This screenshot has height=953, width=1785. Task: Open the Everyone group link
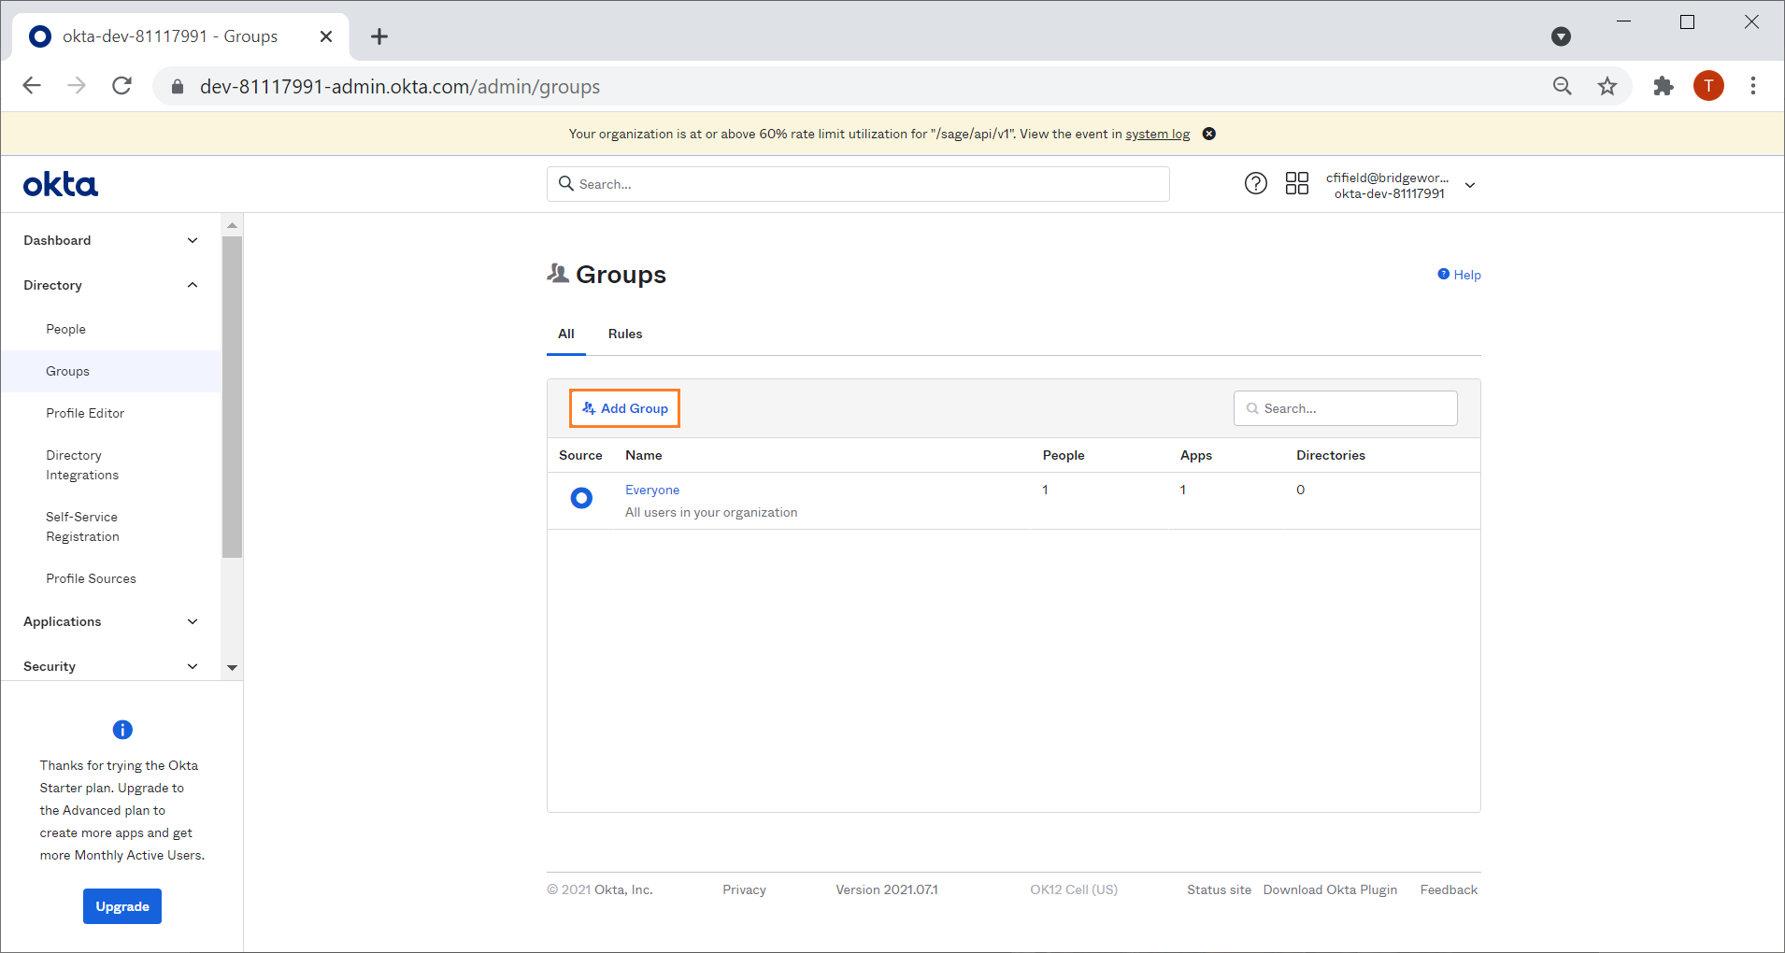[652, 490]
